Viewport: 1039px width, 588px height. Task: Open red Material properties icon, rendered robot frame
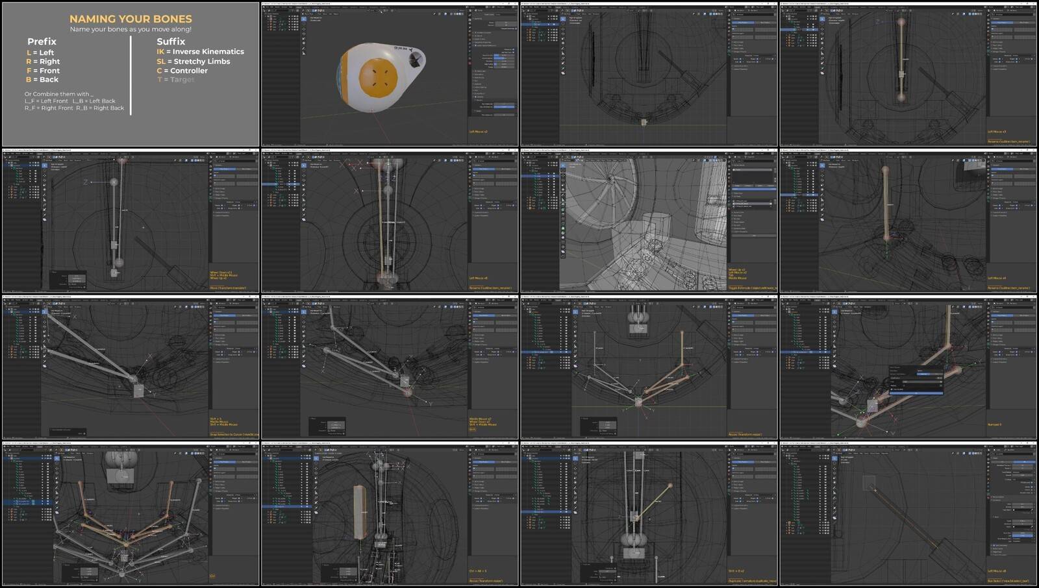(471, 64)
